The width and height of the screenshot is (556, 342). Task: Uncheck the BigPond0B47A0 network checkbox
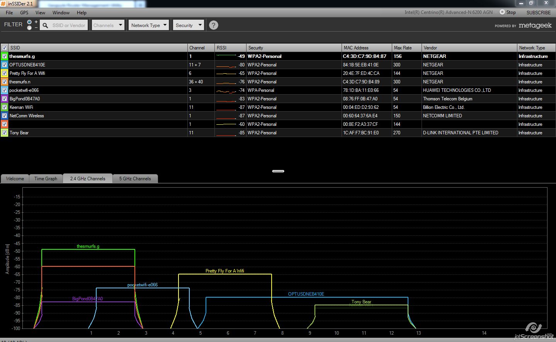point(4,99)
